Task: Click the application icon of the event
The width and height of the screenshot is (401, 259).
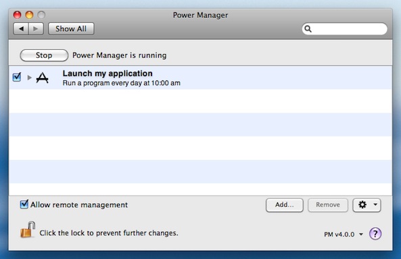Action: 42,78
